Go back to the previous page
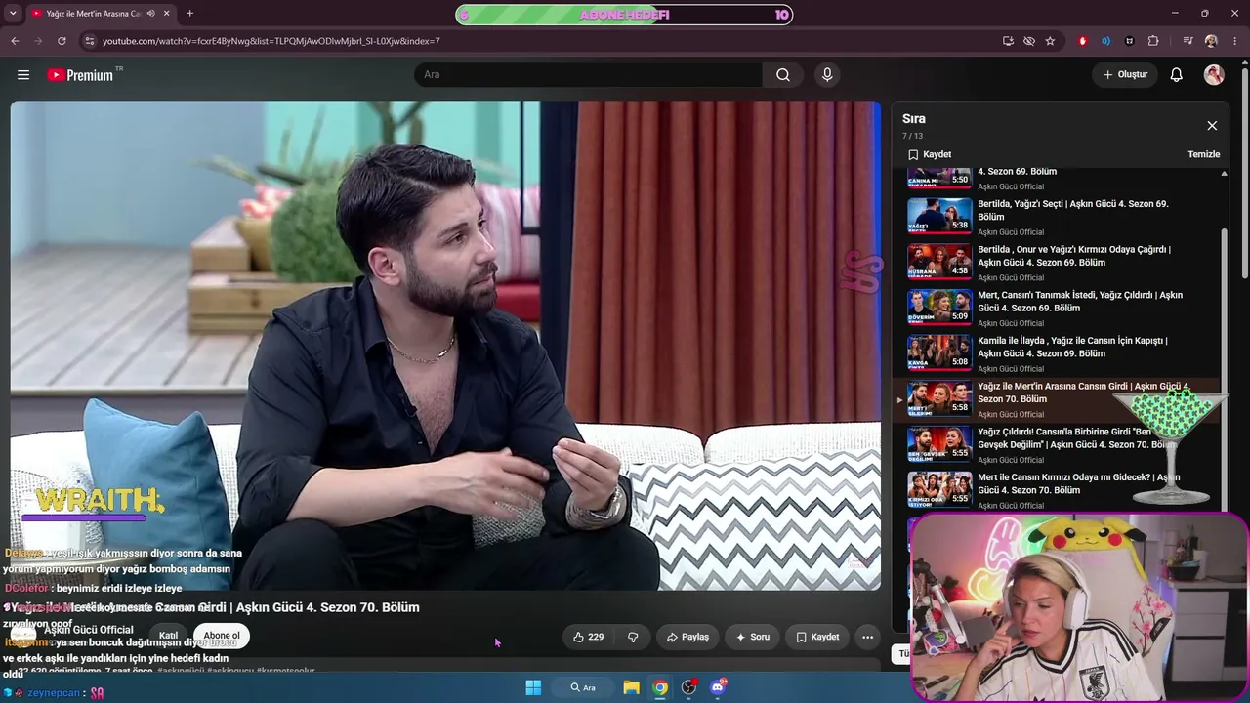 [x=15, y=41]
